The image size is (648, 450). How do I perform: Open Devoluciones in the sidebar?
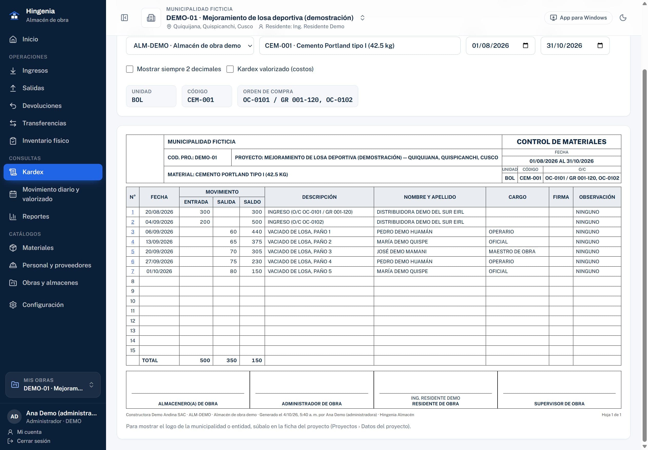(x=53, y=106)
